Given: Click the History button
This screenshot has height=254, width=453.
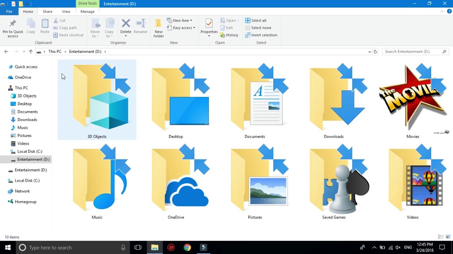Looking at the screenshot, I should [229, 35].
